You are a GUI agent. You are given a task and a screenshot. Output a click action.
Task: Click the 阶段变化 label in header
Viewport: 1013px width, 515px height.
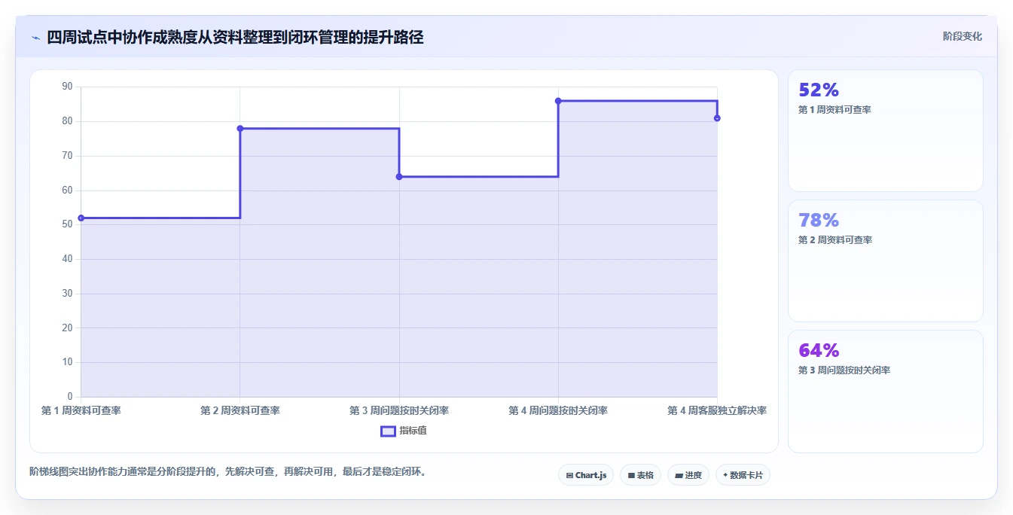(x=962, y=36)
